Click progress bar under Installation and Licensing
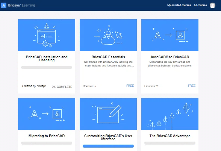 coord(47,68)
